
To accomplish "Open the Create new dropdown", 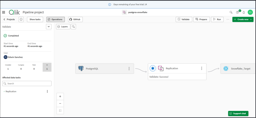I will (x=243, y=19).
